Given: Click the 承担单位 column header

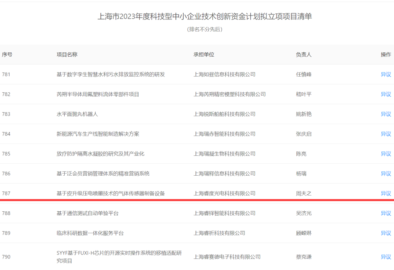Looking at the screenshot, I should 204,54.
